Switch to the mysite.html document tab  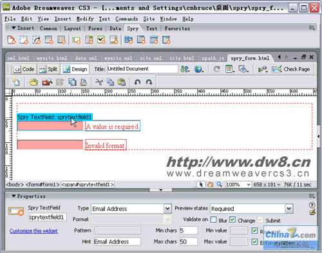pyautogui.click(x=52, y=58)
